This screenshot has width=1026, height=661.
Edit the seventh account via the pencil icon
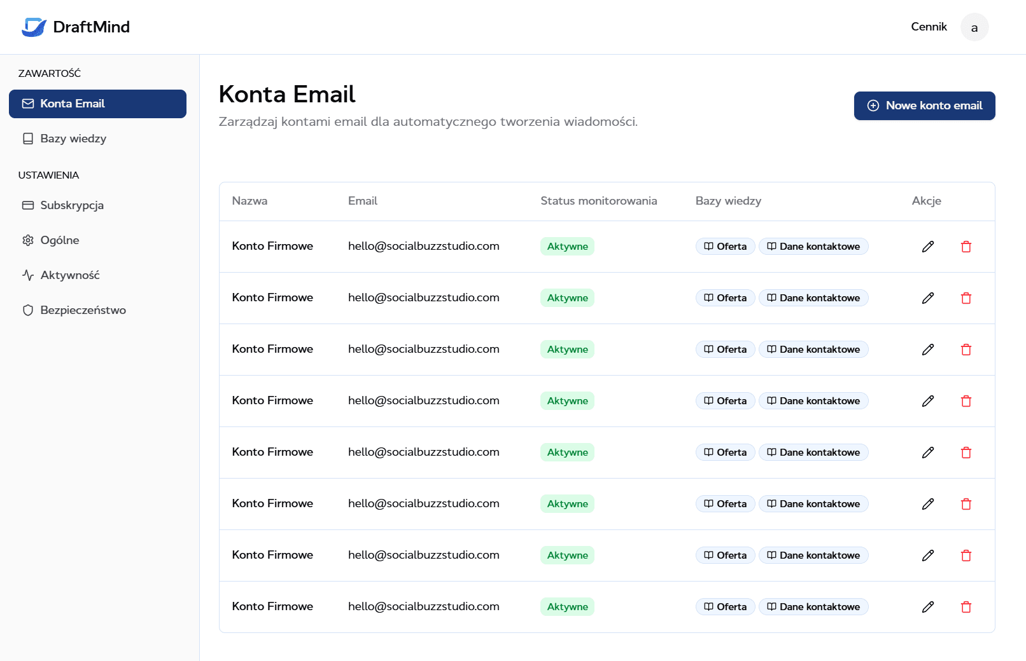point(928,555)
